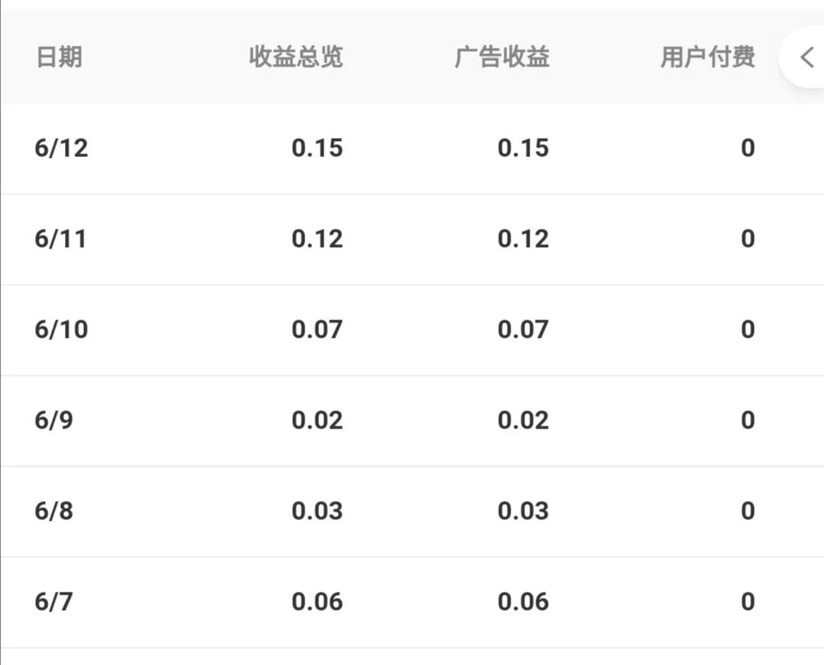
Task: Select the 0.06 ad revenue for 6/7
Action: point(523,602)
